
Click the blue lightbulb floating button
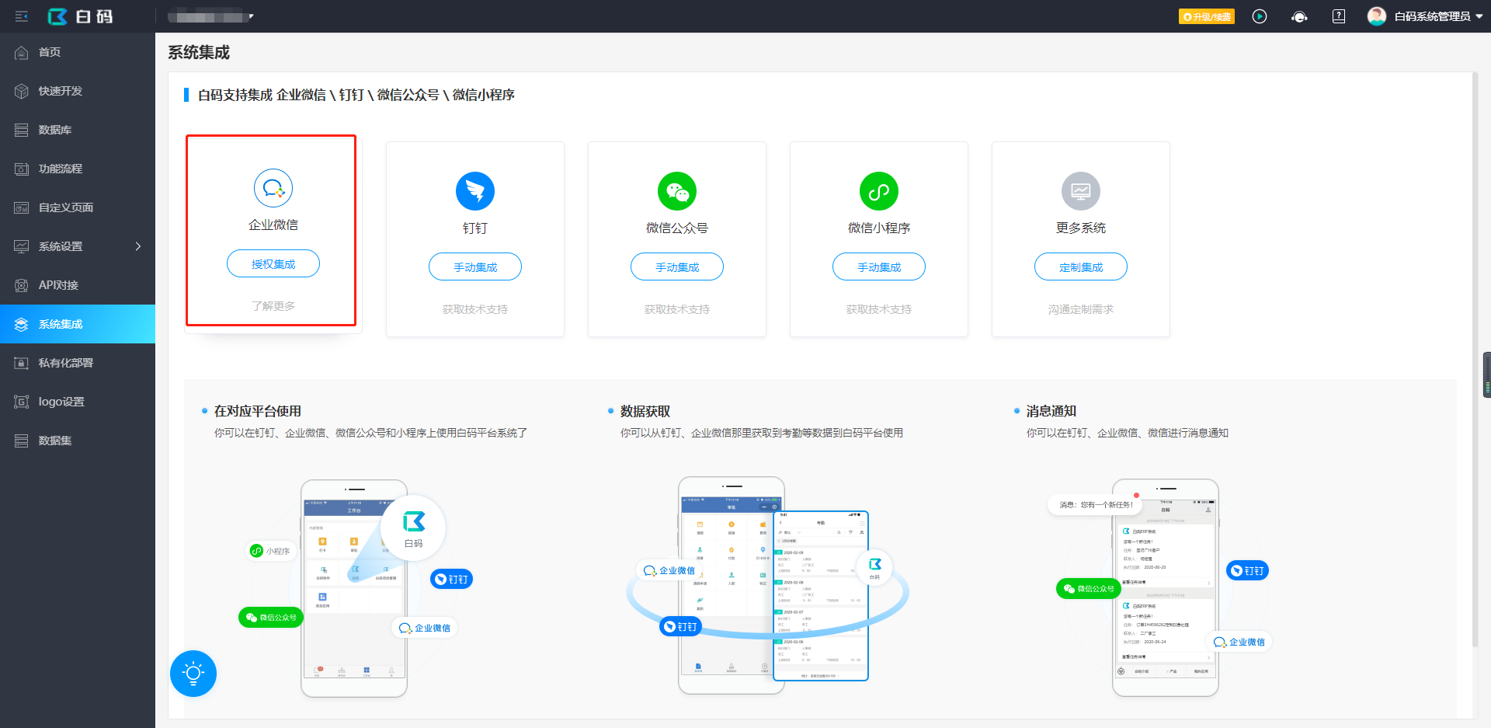click(193, 673)
